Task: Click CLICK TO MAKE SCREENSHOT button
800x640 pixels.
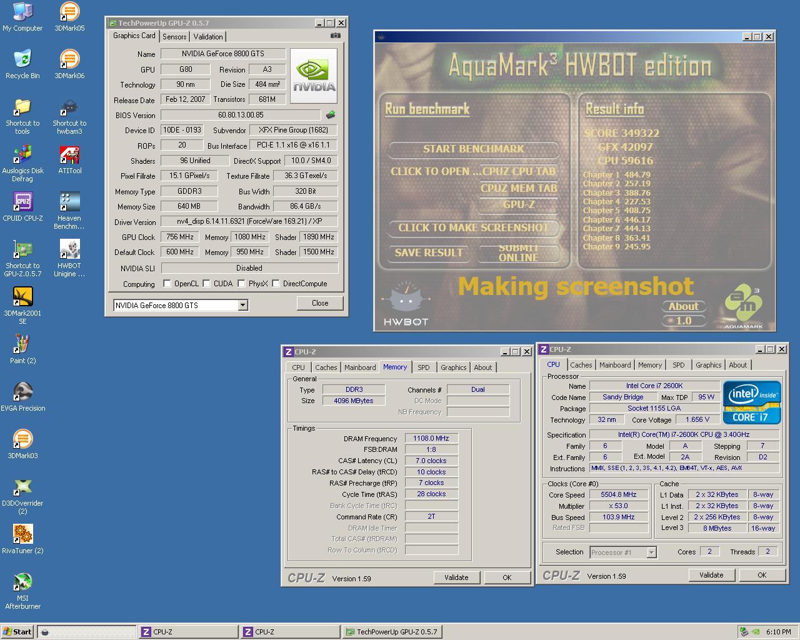Action: pos(474,227)
